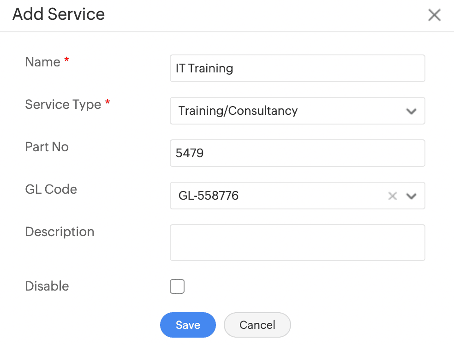Cancel adding the service
The height and width of the screenshot is (345, 454).
[x=257, y=325]
